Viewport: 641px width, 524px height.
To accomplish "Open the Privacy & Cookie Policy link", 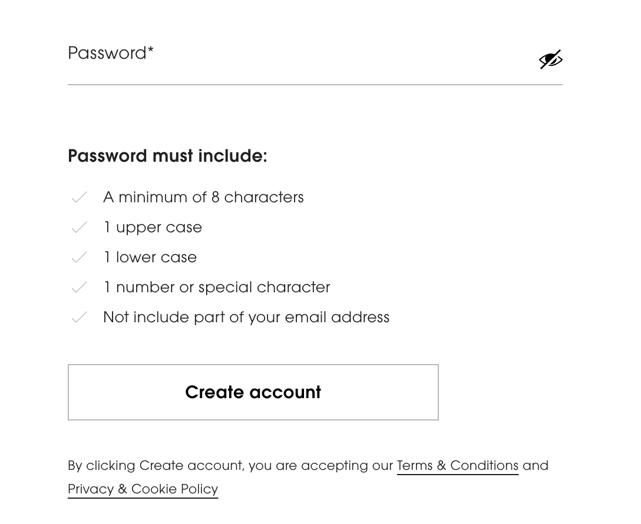I will coord(143,489).
